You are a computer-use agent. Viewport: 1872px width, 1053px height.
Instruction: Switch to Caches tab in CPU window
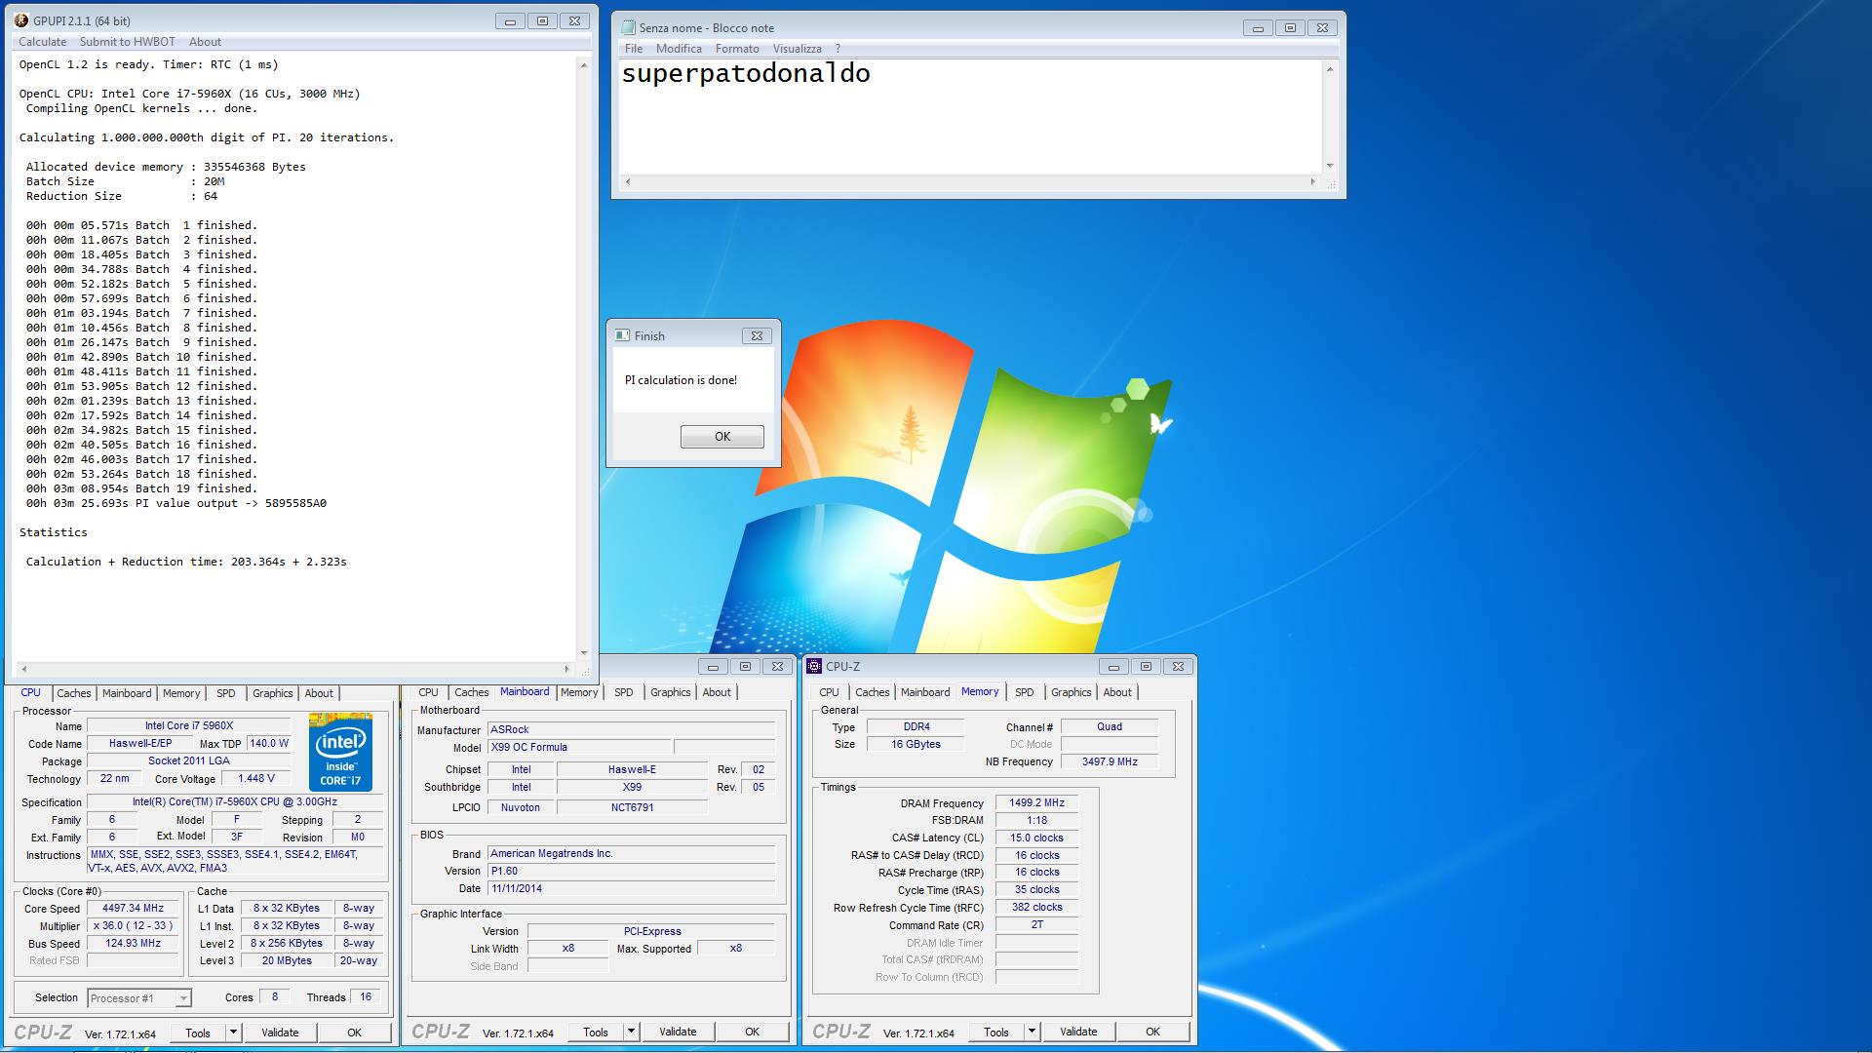click(74, 693)
